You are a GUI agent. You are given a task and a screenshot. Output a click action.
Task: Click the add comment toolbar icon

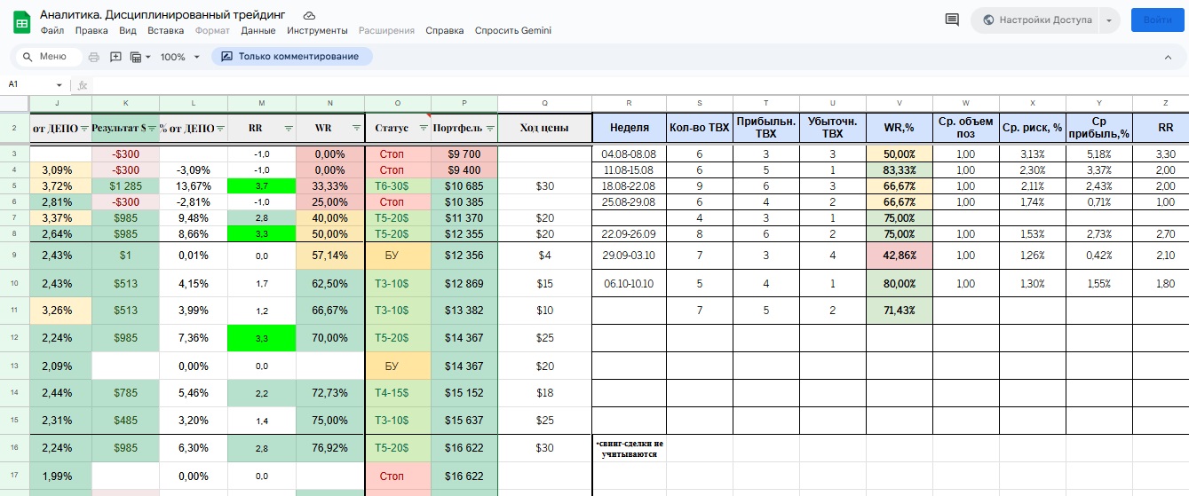[115, 57]
